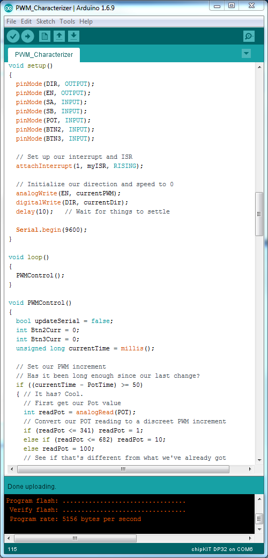The height and width of the screenshot is (558, 268).
Task: Click editor horizontal scrollbar right arrow
Action: [x=251, y=469]
